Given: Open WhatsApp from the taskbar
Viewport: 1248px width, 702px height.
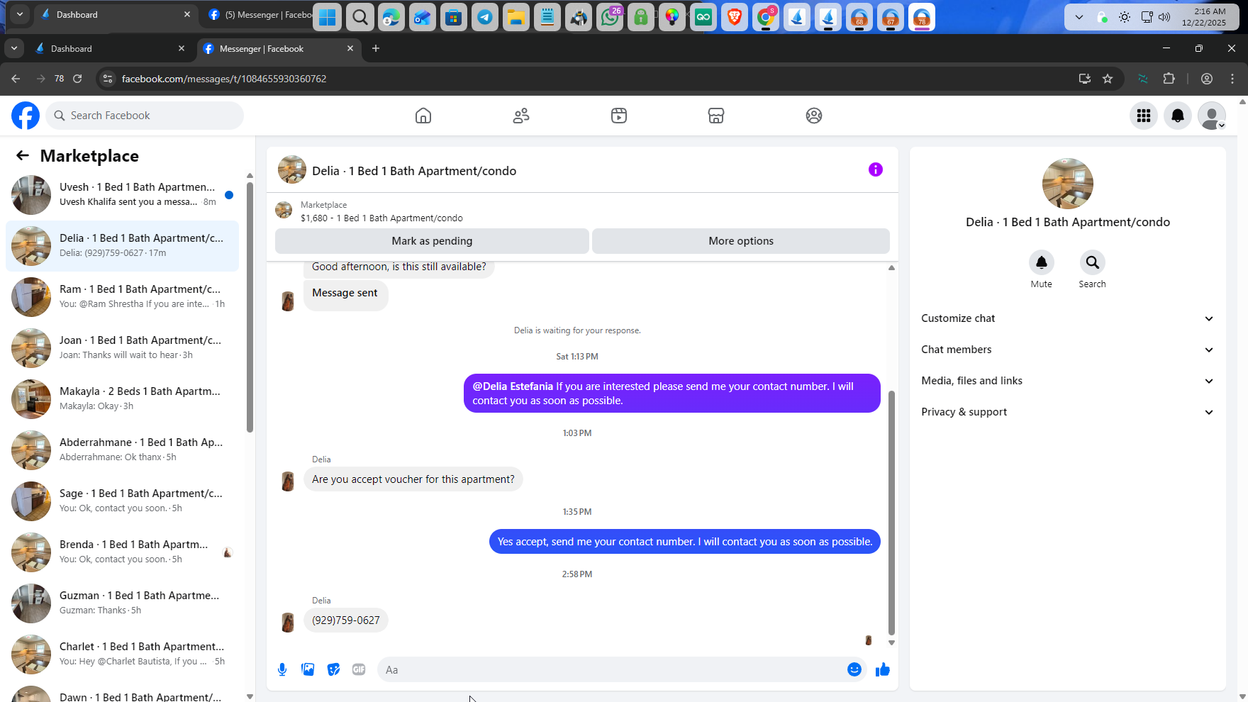Looking at the screenshot, I should [610, 17].
